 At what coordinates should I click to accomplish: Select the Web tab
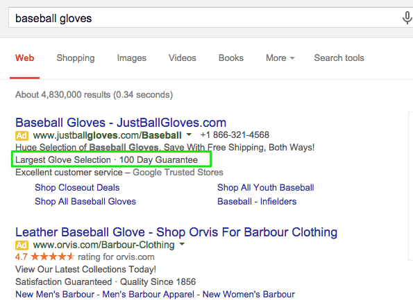point(25,58)
